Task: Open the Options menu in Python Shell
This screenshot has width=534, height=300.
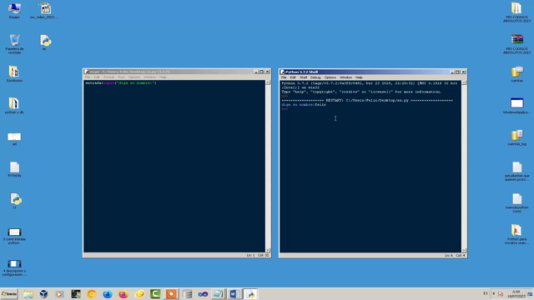Action: click(330, 77)
